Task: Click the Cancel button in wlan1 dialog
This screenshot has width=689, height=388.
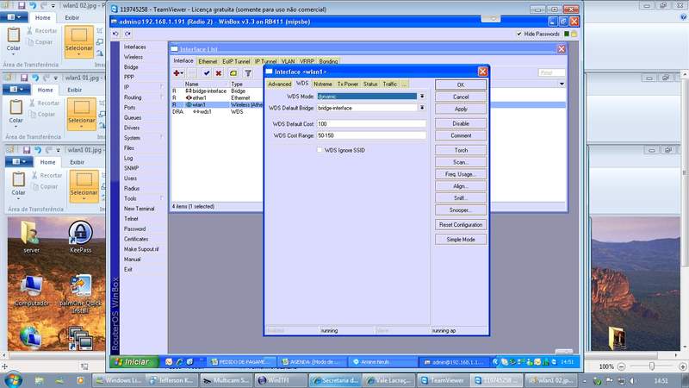Action: [461, 97]
